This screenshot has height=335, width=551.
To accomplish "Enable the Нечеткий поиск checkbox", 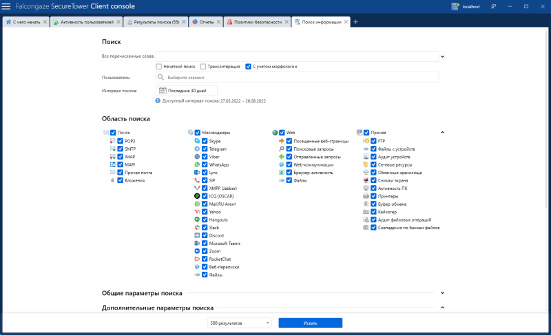I will 159,67.
